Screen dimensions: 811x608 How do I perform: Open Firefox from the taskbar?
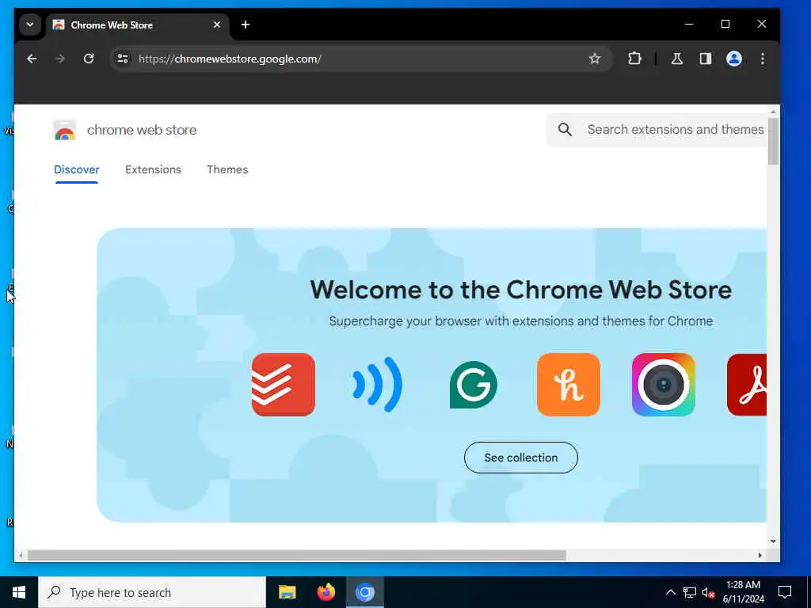tap(326, 592)
